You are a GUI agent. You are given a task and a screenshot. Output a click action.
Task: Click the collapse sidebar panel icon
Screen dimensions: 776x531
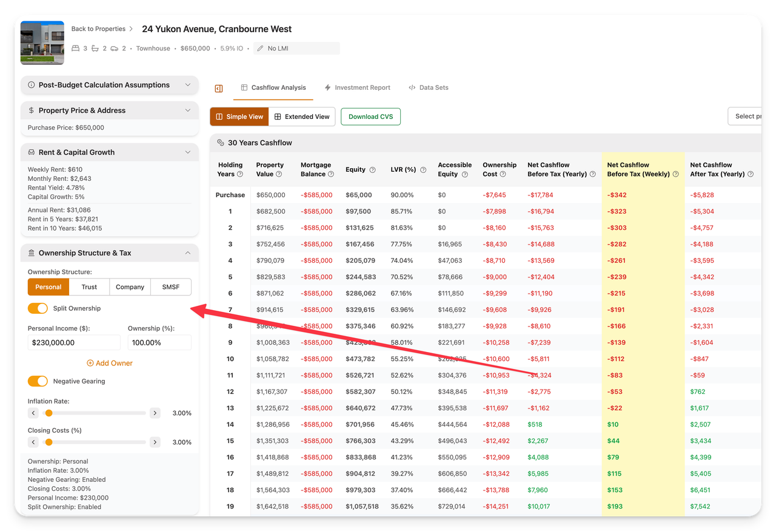point(219,89)
